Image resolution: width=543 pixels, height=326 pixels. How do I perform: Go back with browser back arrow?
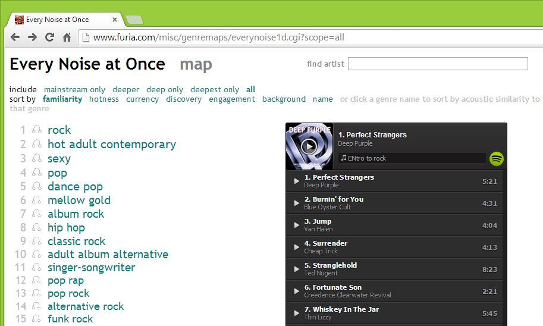tap(15, 37)
